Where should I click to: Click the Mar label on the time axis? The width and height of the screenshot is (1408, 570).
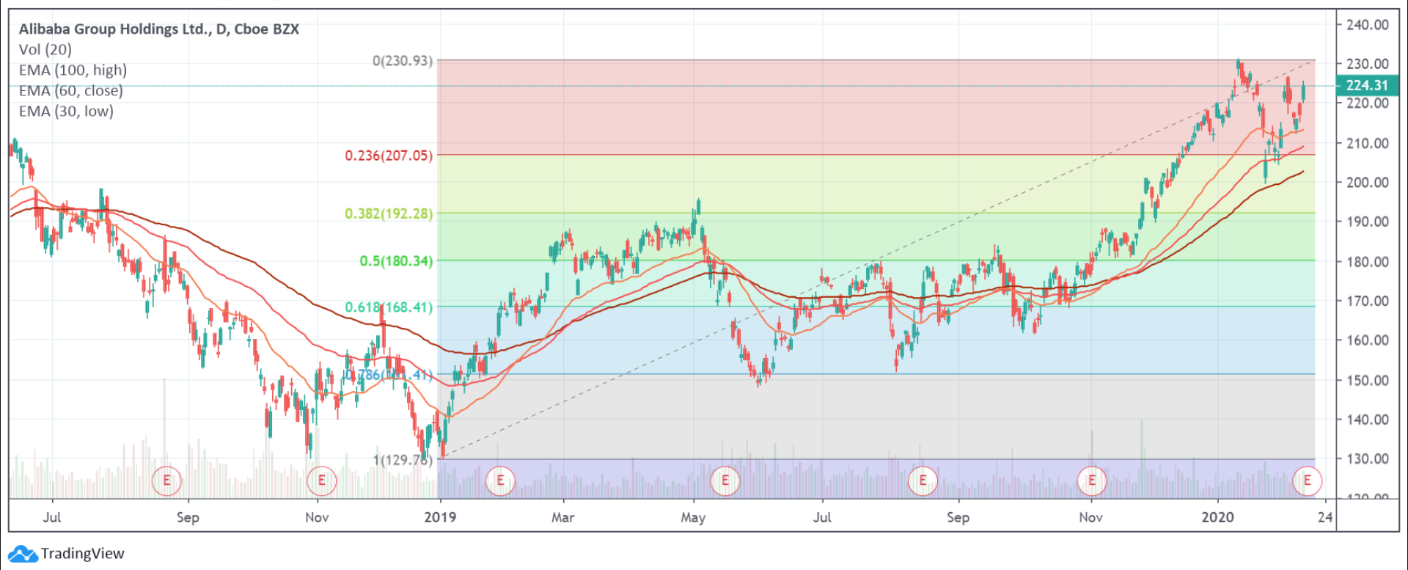[562, 517]
